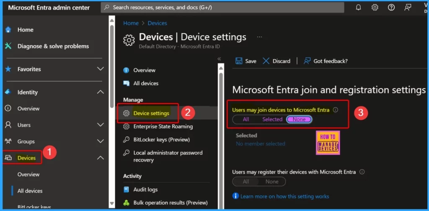Click the Devices menu scrollbar up arrow
This screenshot has height=211, width=429.
[x=221, y=67]
